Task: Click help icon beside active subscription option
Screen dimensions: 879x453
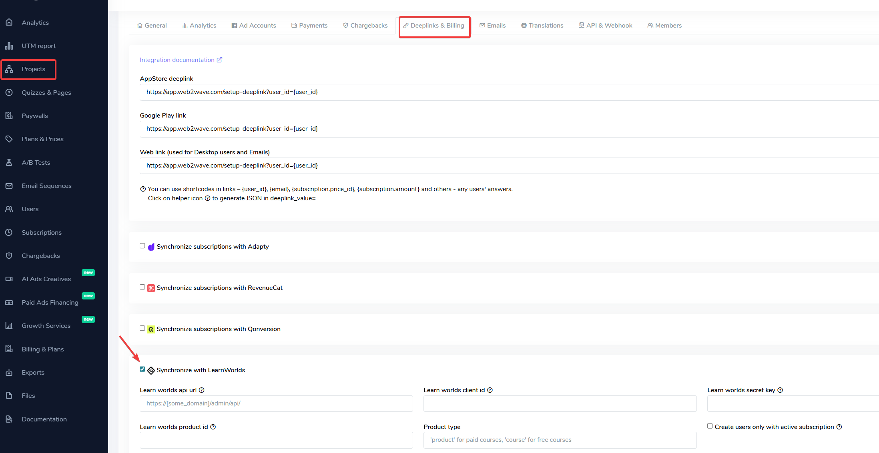Action: point(839,427)
